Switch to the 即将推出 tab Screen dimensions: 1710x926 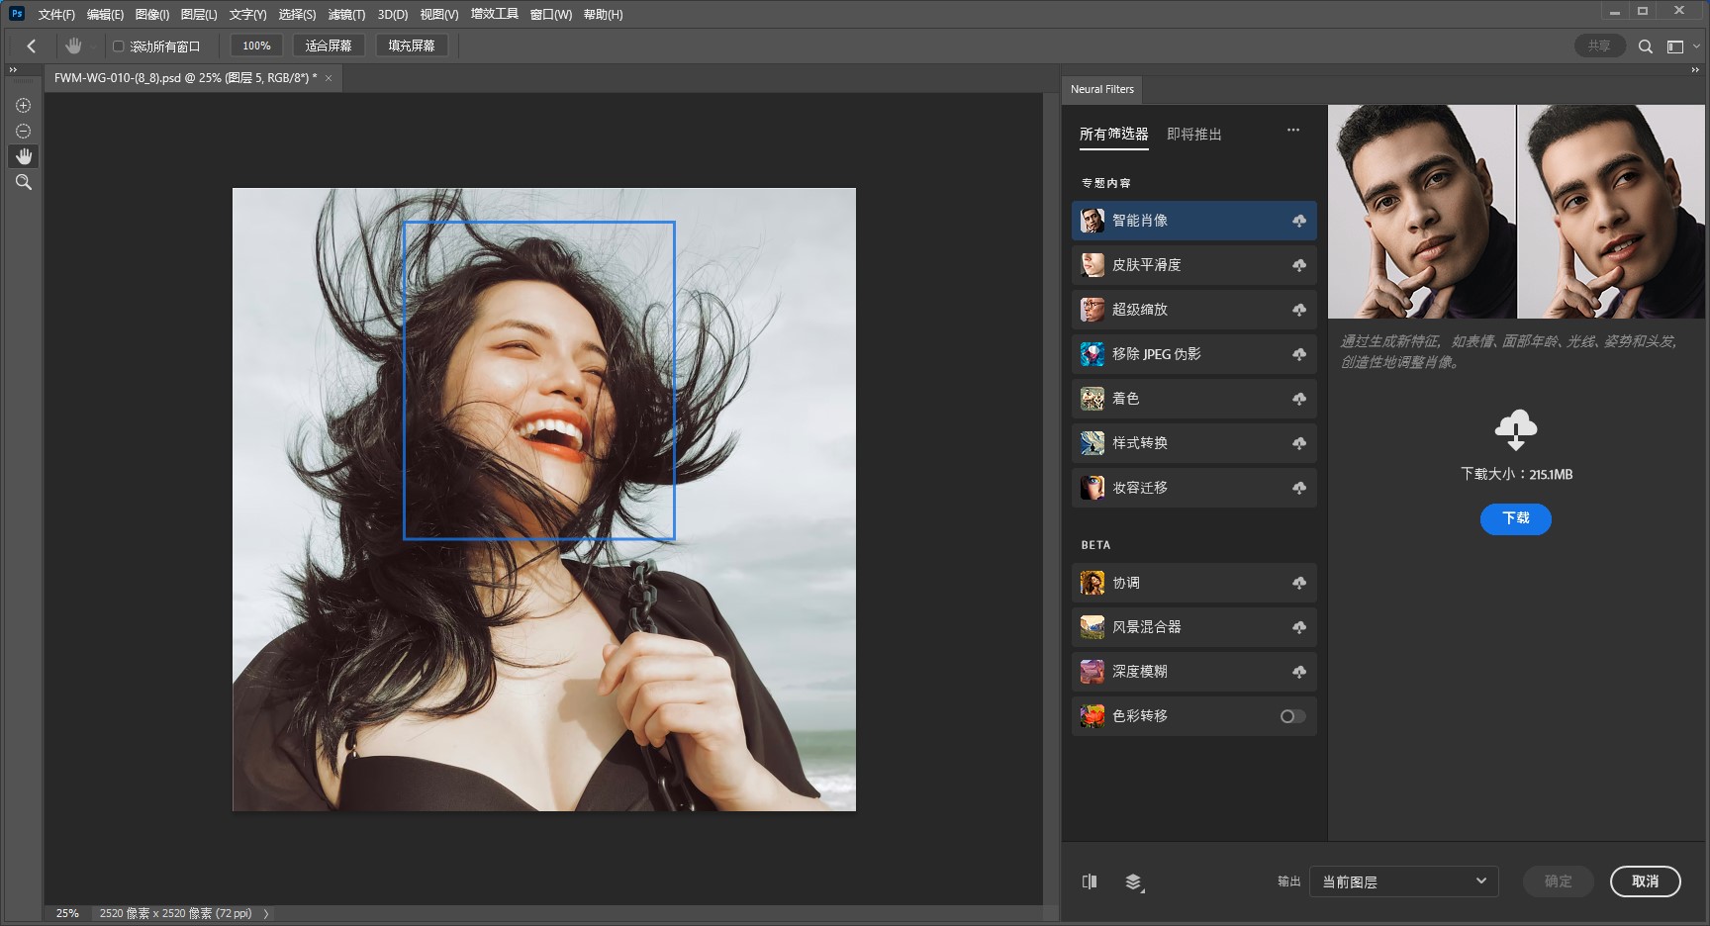(1193, 135)
